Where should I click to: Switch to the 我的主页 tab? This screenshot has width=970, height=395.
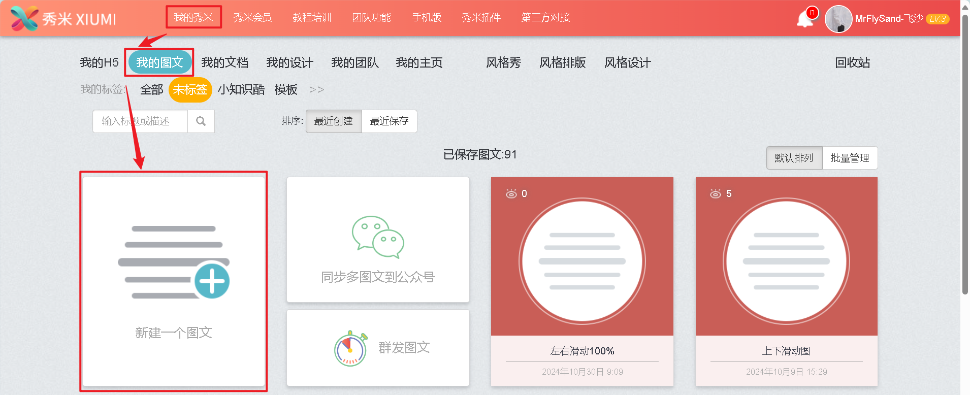point(419,62)
